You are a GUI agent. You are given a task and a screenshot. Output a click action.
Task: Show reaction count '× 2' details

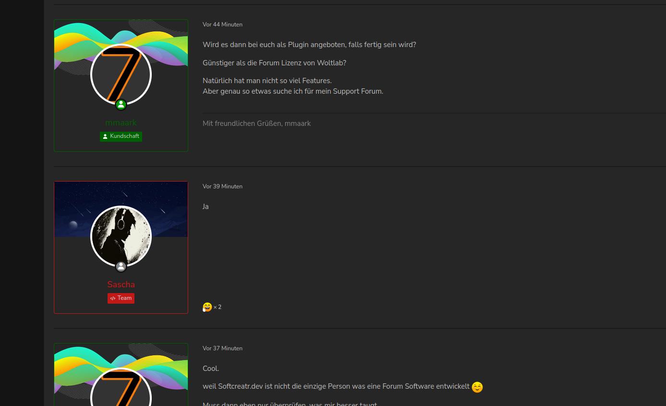click(218, 307)
